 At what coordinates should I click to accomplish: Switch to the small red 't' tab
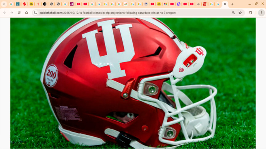point(38,4)
